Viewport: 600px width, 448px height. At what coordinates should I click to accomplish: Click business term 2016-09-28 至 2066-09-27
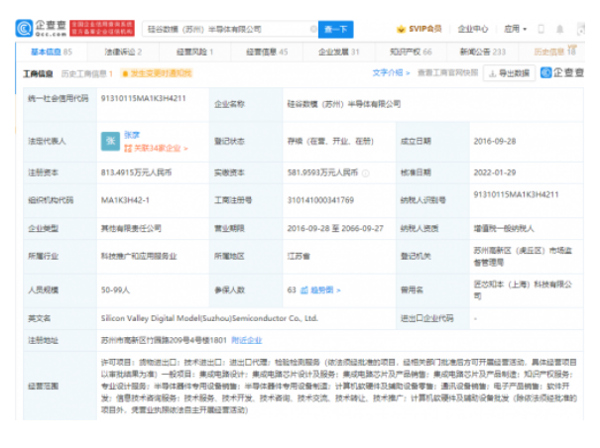tap(335, 228)
